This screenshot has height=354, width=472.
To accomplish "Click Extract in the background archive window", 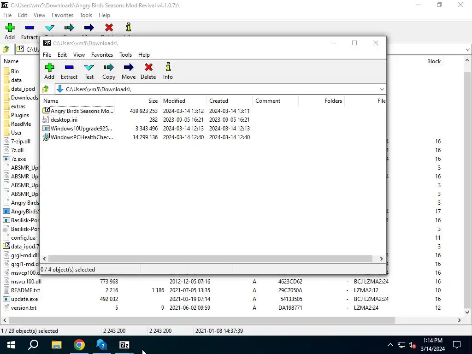I will [29, 32].
